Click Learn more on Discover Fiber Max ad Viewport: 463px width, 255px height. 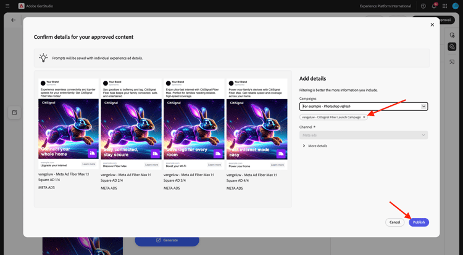(151, 164)
